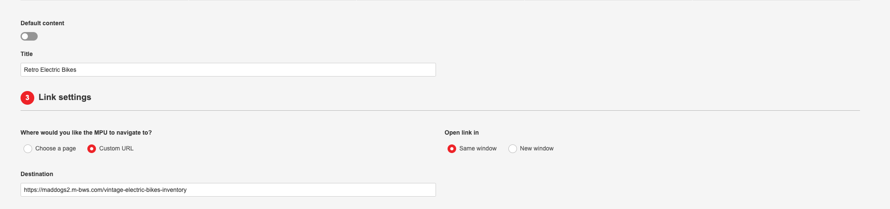Toggle the Default content switch
The width and height of the screenshot is (890, 209).
(29, 36)
